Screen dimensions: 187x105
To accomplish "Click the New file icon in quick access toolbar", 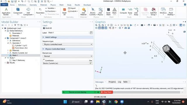I will click(x=6, y=1).
